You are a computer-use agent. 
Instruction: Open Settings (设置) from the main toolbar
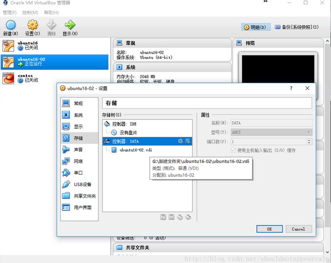pyautogui.click(x=33, y=28)
